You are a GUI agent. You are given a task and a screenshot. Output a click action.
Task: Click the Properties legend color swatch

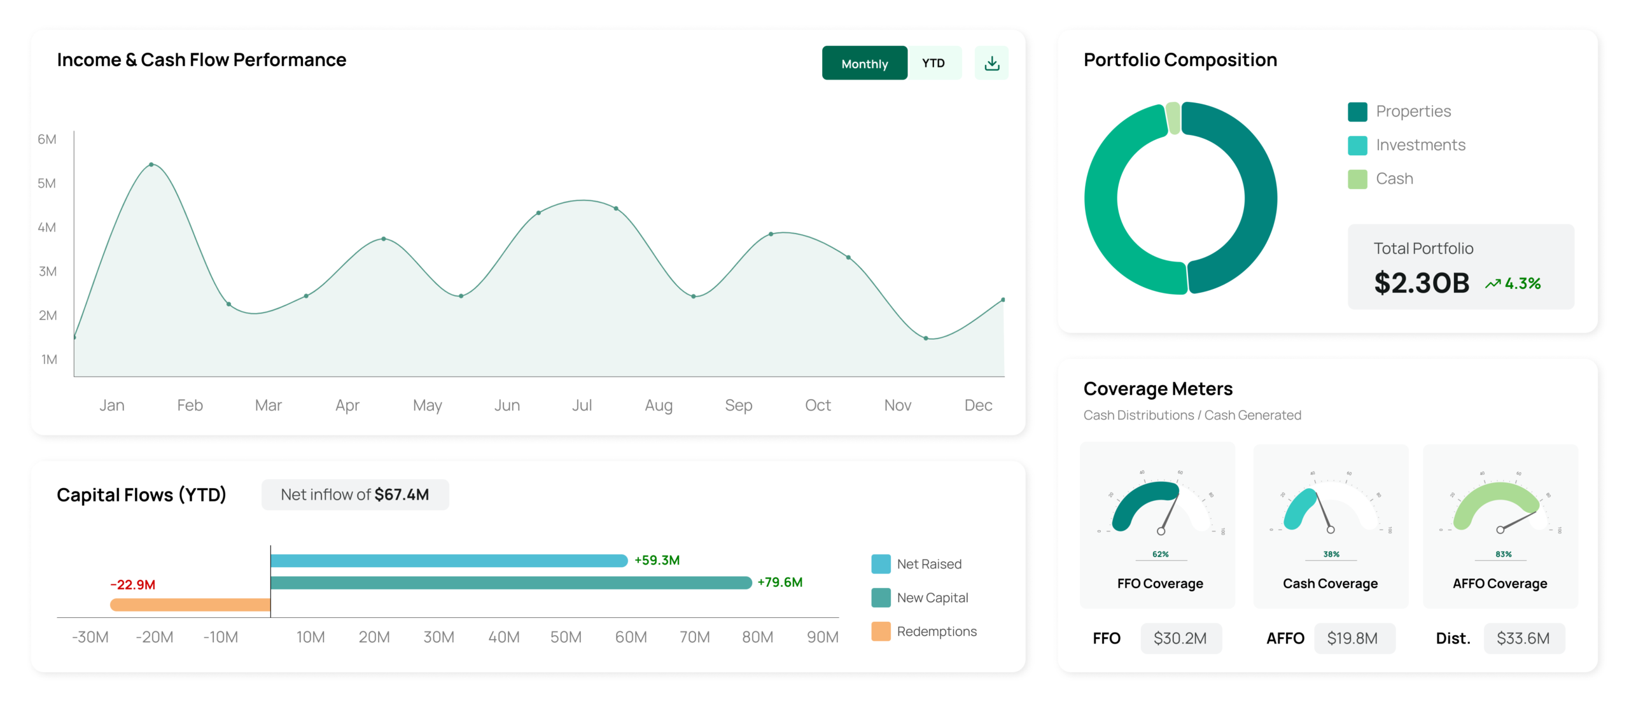coord(1357,111)
